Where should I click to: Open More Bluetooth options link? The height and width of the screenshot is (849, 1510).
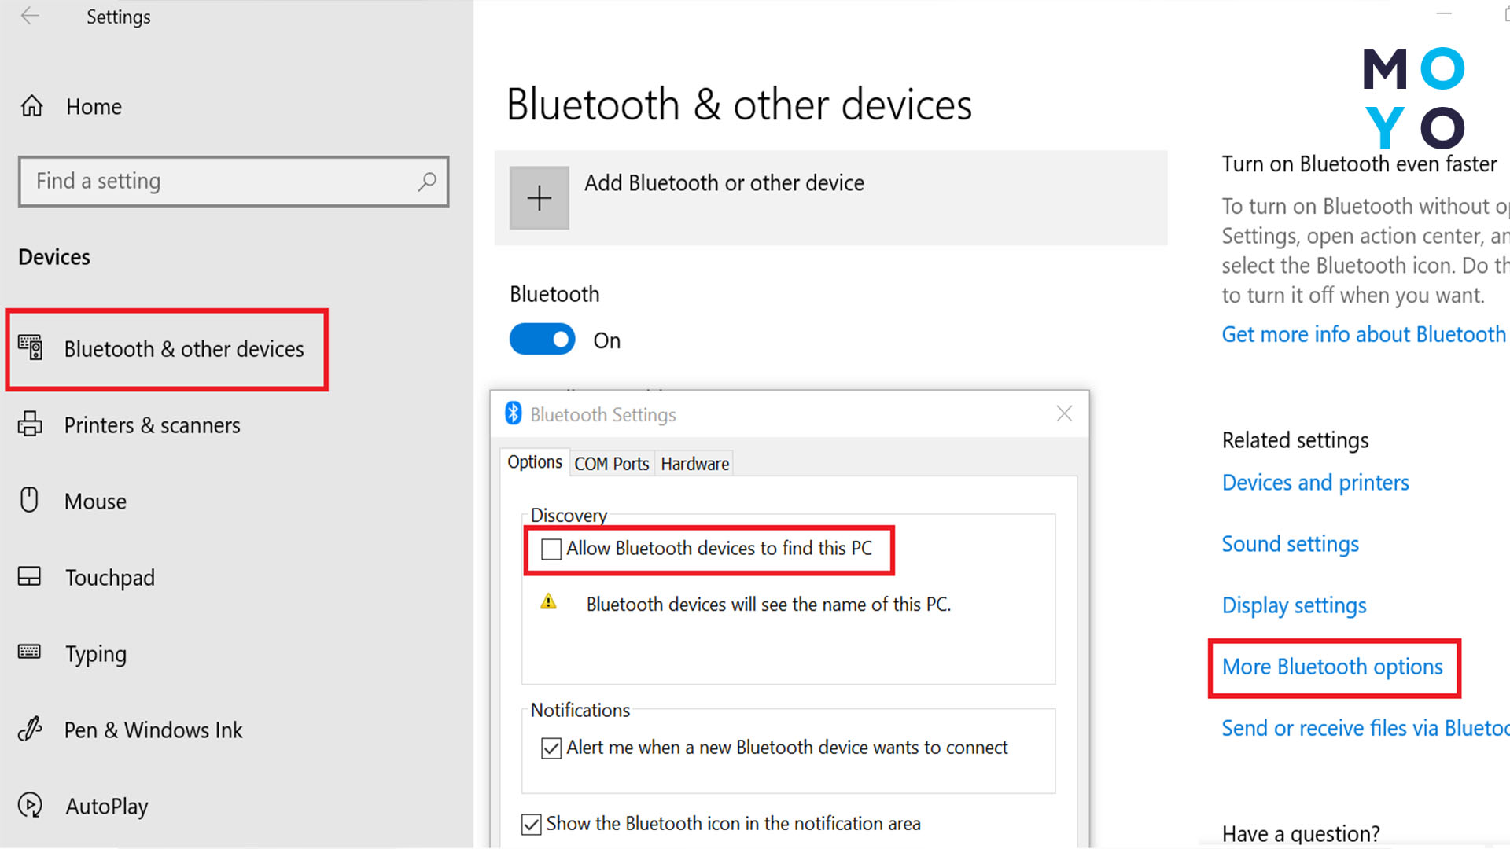(x=1332, y=667)
